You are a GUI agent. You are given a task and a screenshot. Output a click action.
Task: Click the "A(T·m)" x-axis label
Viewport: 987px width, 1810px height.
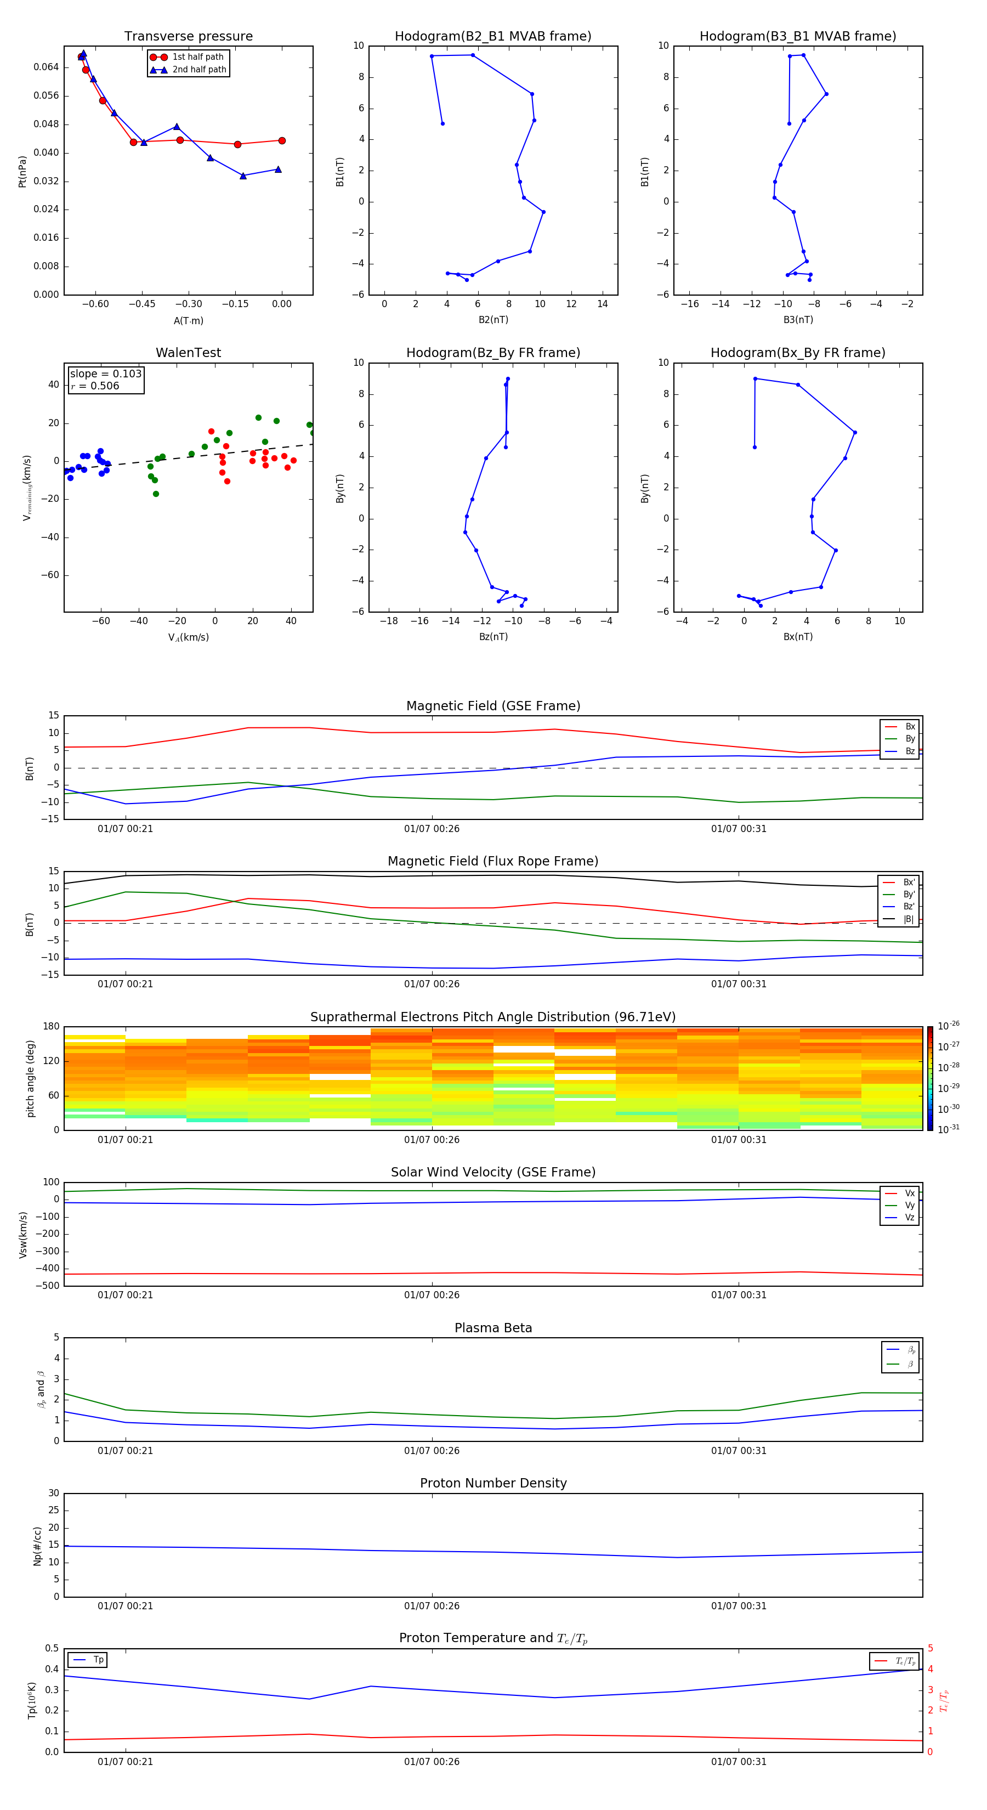[x=188, y=320]
